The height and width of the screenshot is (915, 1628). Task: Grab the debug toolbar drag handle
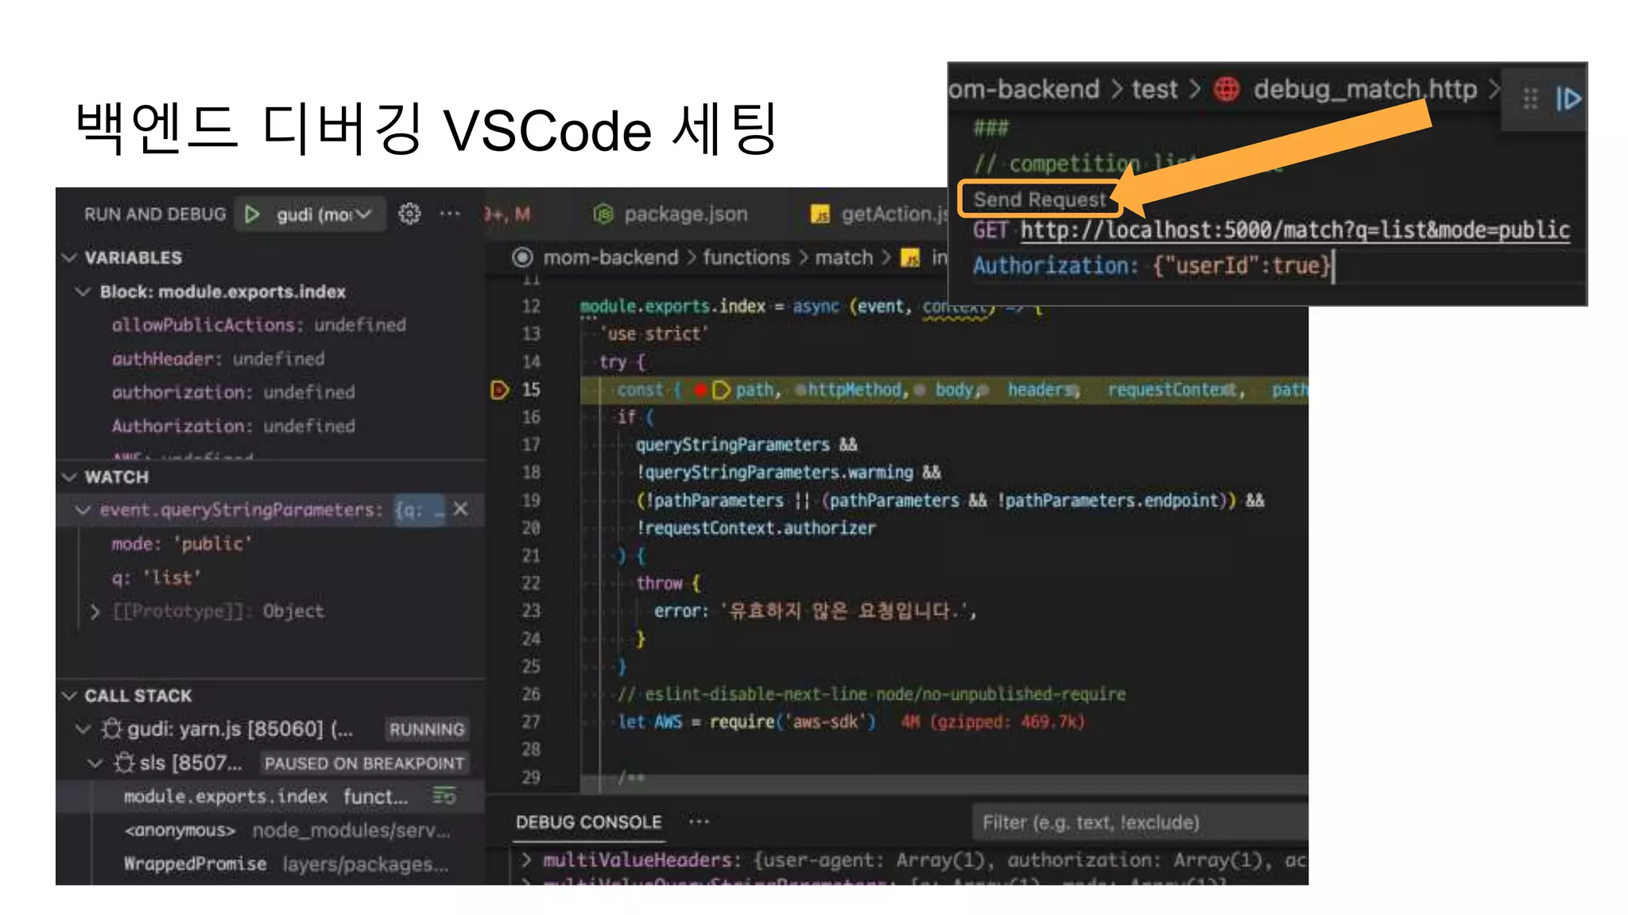tap(1530, 99)
